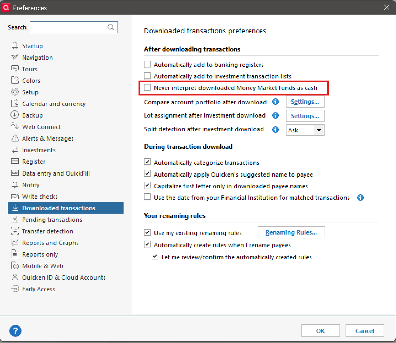This screenshot has width=396, height=343.
Task: Click the Early Access icon
Action: pos(15,289)
